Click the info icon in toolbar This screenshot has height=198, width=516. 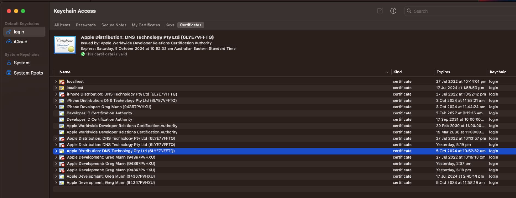tap(393, 11)
